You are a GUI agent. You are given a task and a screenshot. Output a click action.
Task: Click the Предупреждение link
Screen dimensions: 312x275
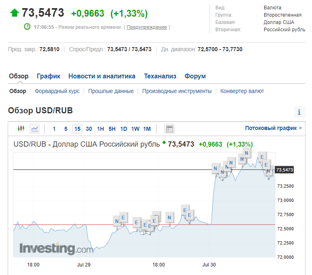(x=146, y=27)
